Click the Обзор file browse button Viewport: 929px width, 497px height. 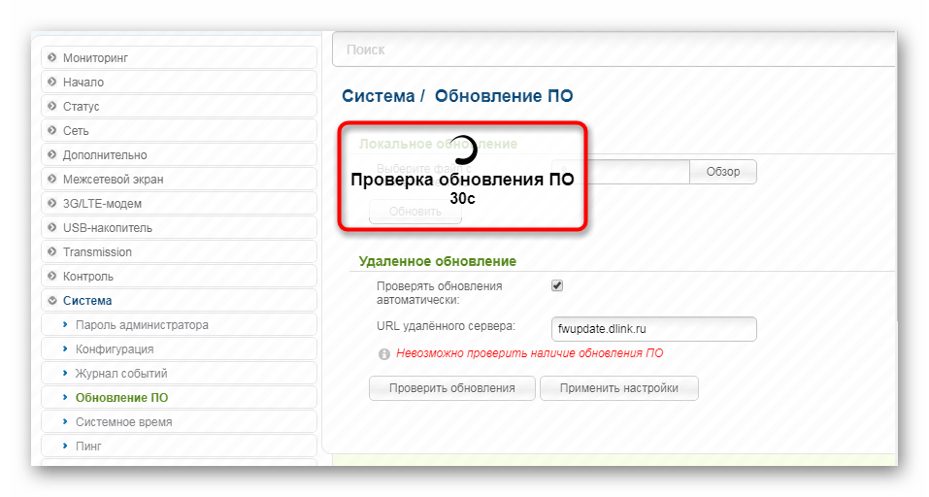[x=722, y=172]
